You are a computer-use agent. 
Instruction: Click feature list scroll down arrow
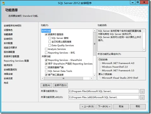94,75
